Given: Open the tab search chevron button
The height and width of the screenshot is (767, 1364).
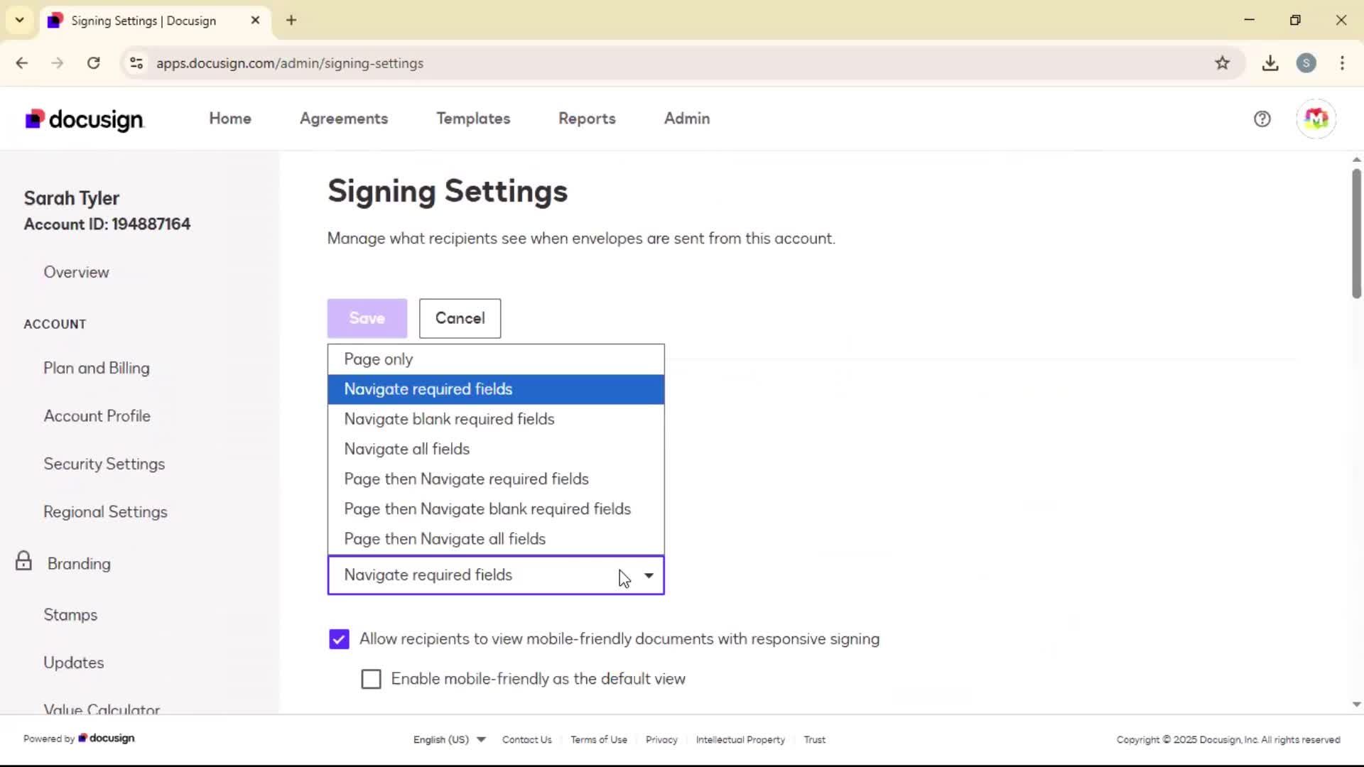Looking at the screenshot, I should [x=20, y=20].
